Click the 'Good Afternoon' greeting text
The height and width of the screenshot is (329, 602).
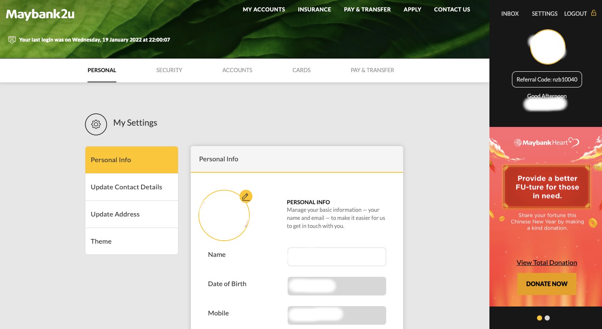pos(547,96)
